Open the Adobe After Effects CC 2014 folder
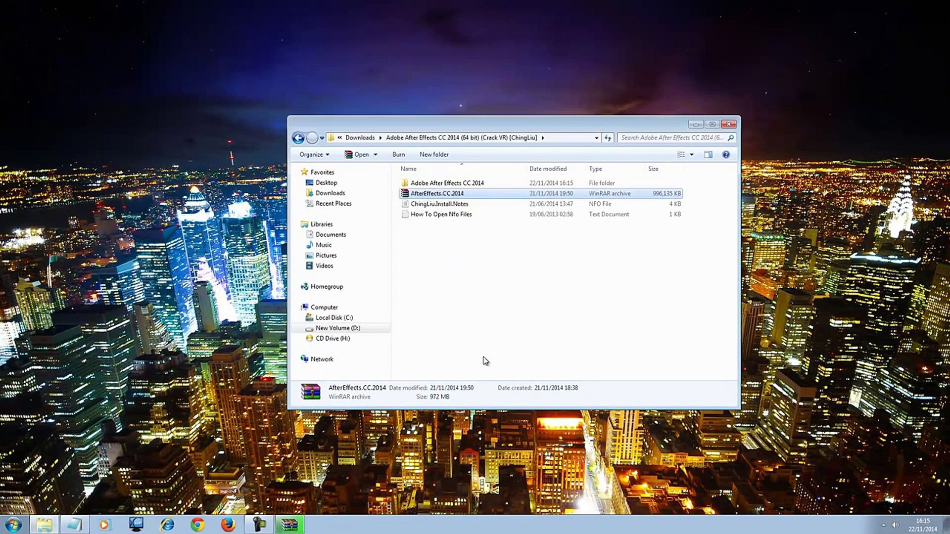Image resolution: width=950 pixels, height=534 pixels. 447,183
